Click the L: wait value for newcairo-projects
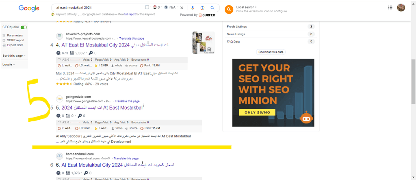Screen dimensions: 416x180 click(x=65, y=65)
